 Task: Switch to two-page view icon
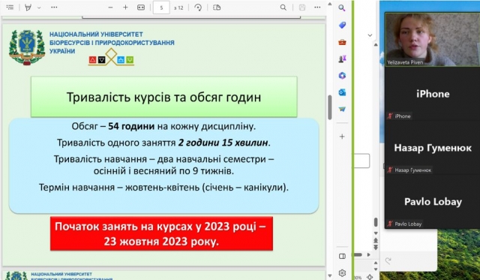pyautogui.click(x=217, y=8)
